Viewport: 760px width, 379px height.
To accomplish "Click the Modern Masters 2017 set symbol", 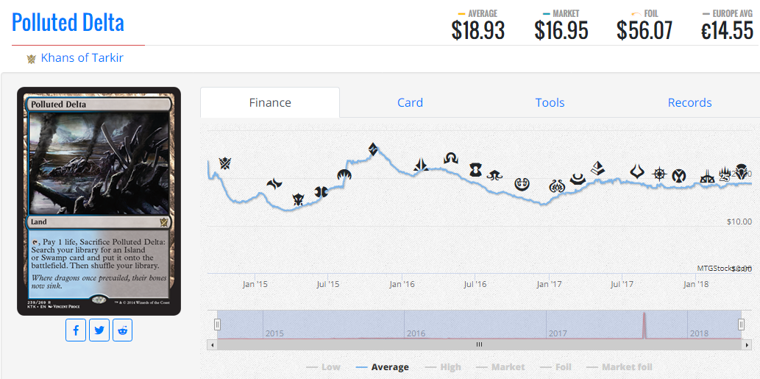I will pyautogui.click(x=578, y=180).
